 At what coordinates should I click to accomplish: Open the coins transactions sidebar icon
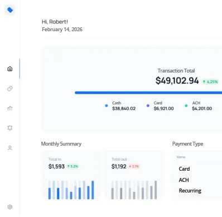point(10,89)
